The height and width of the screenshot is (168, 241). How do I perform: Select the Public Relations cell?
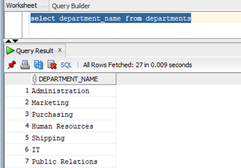74,162
